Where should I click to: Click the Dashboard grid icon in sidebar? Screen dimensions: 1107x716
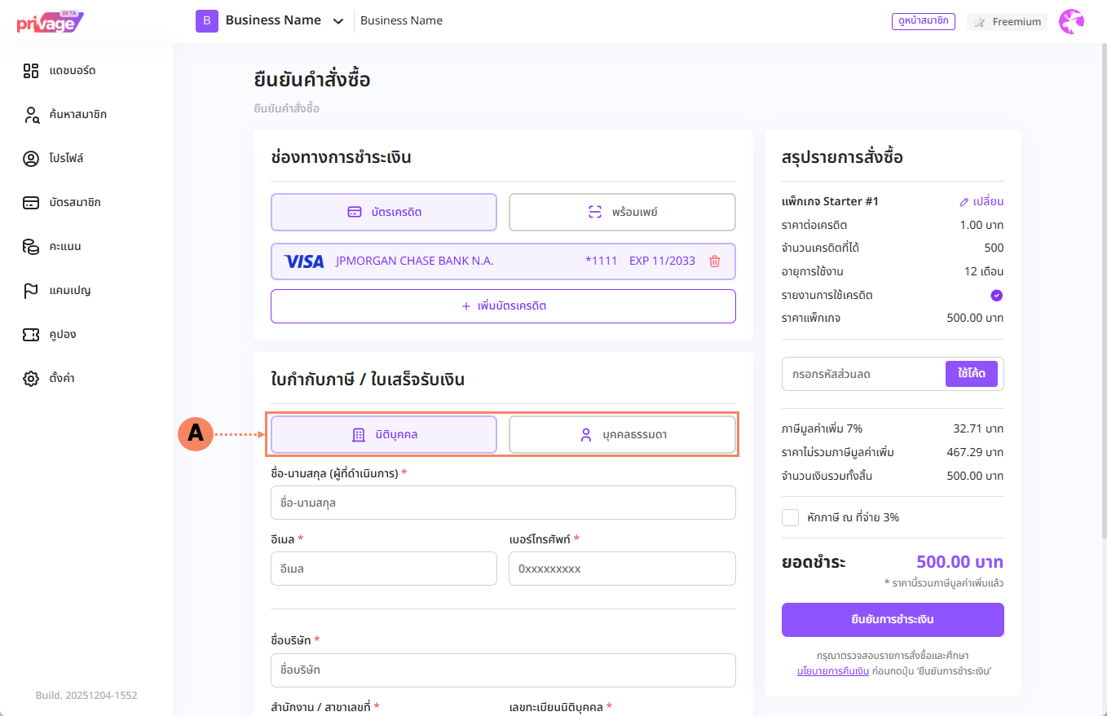[31, 71]
